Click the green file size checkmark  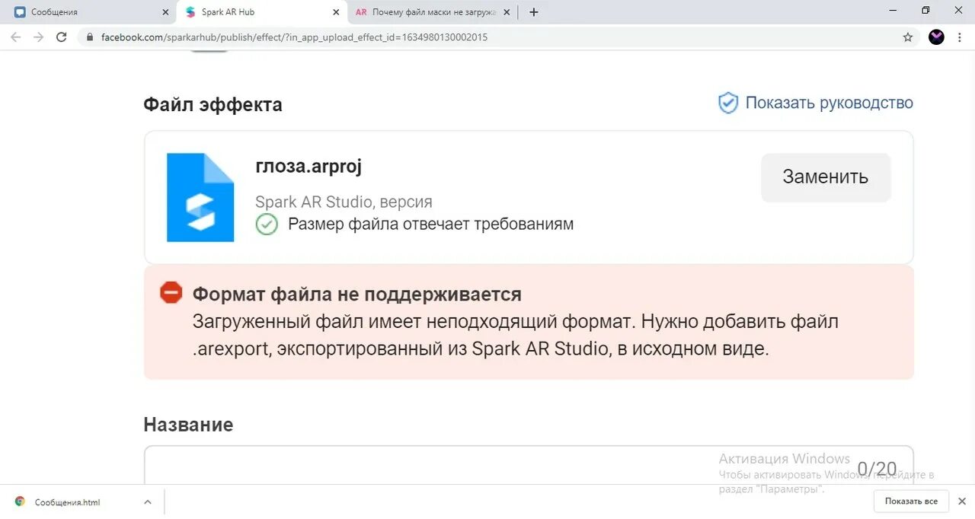point(267,224)
